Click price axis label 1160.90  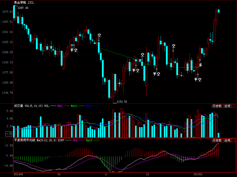point(7,83)
